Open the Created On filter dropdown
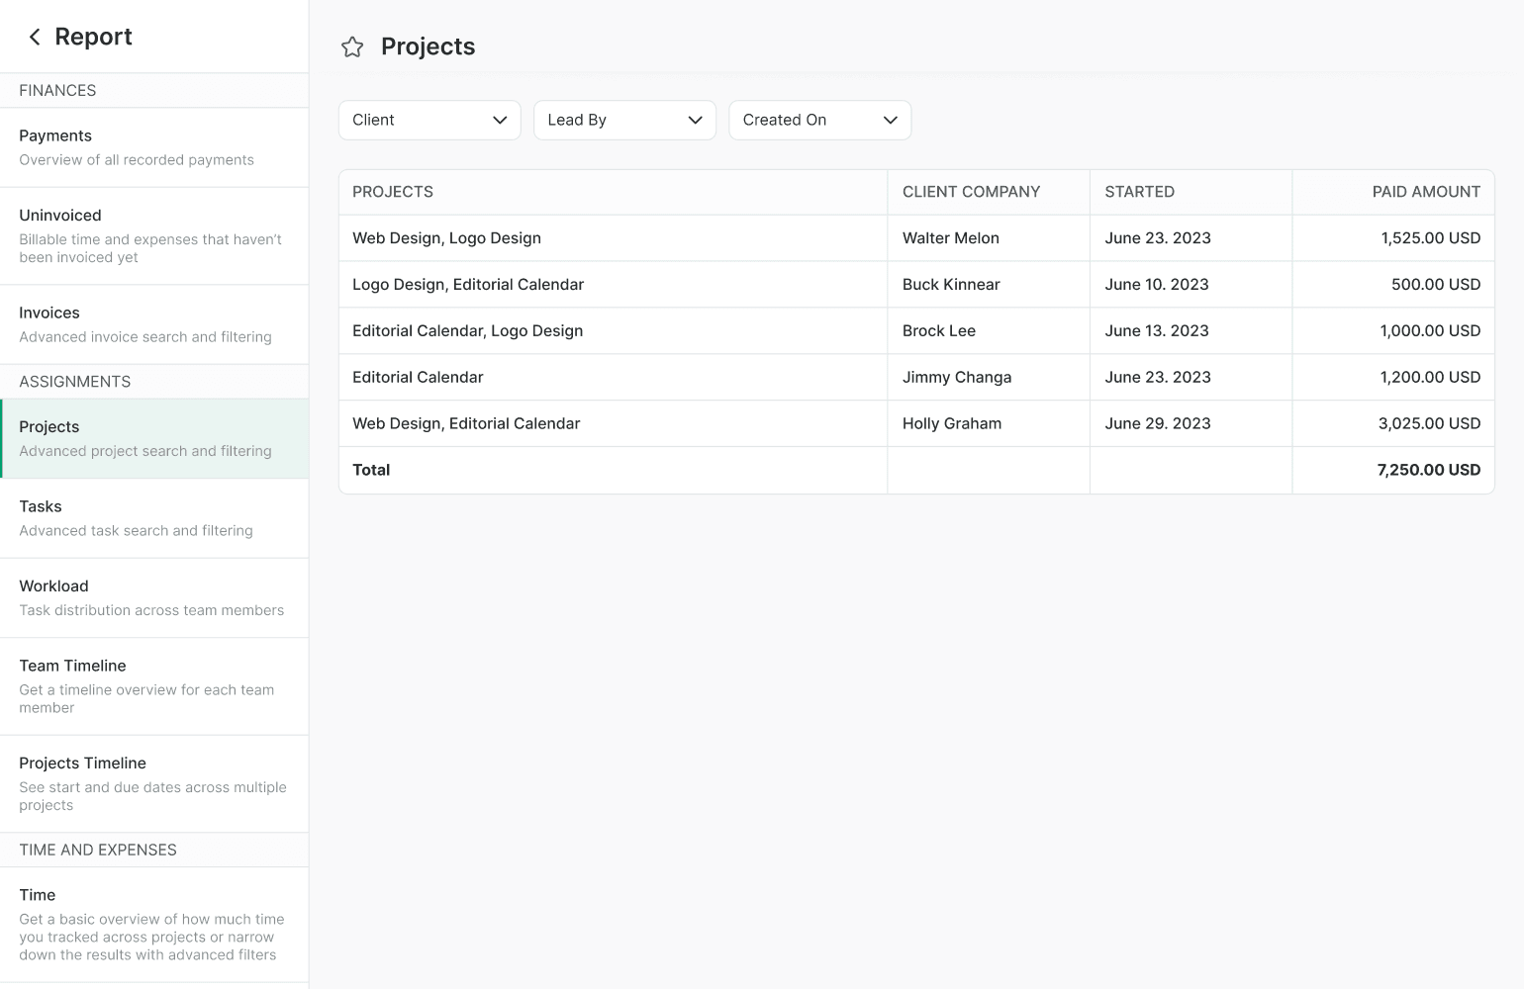 [x=819, y=120]
